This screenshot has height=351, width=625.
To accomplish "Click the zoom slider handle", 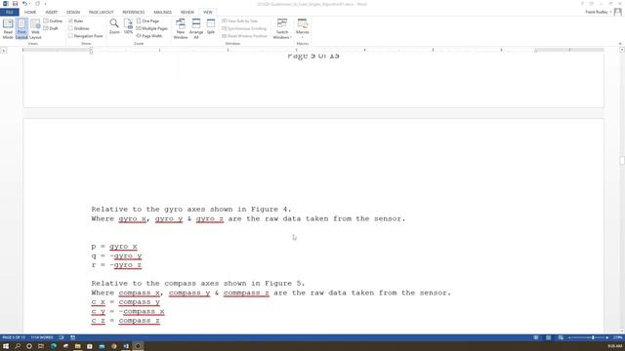I will [x=593, y=337].
